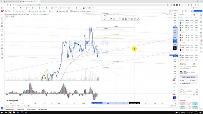This screenshot has height=114, width=203.
Task: Select the trend line drawing tool
Action: click(2, 18)
